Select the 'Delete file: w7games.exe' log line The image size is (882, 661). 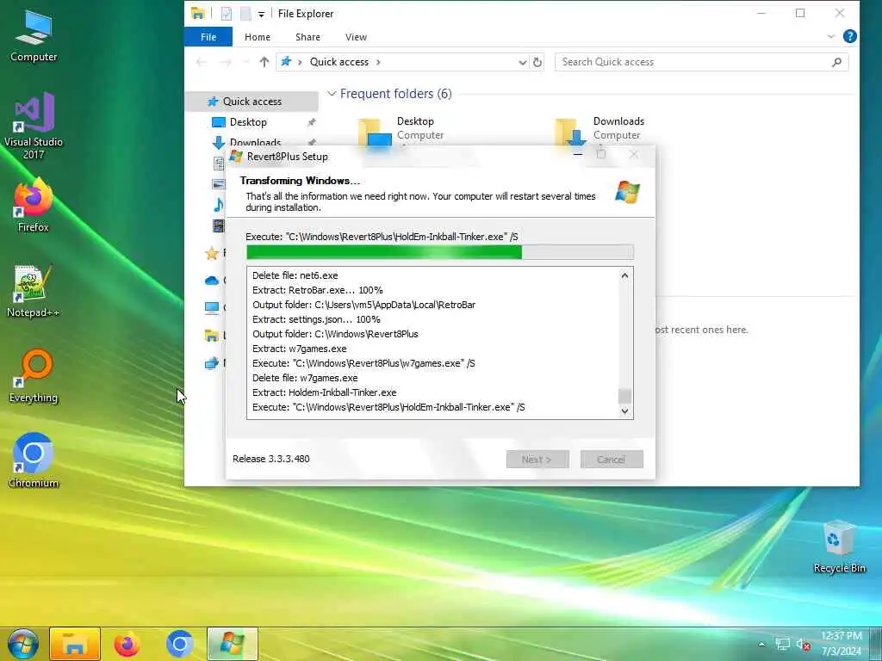(305, 378)
